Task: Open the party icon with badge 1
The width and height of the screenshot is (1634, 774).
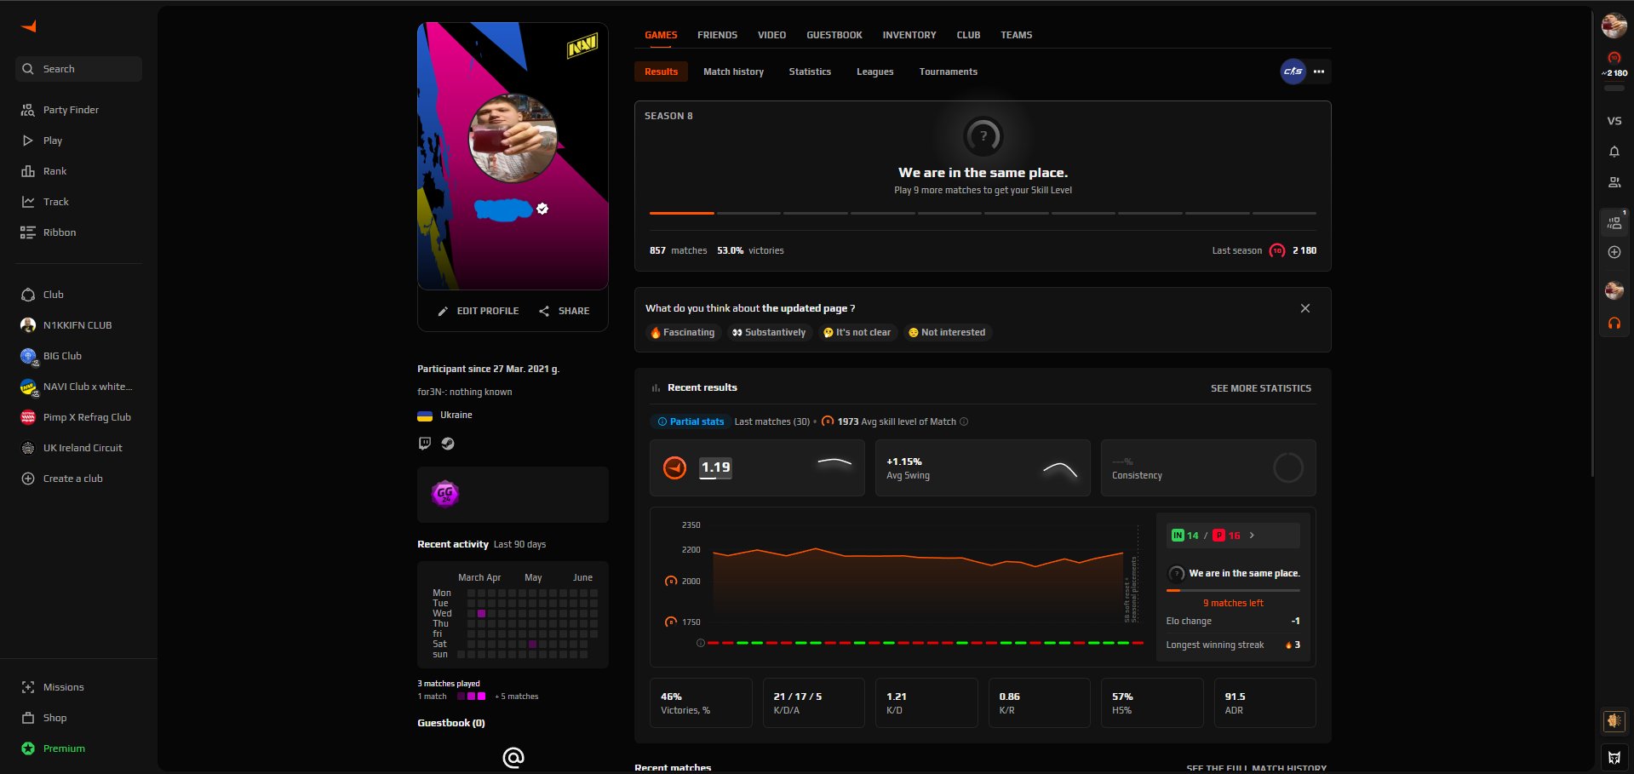Action: click(x=1614, y=223)
